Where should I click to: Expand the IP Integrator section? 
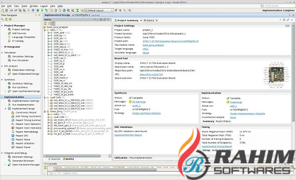2,47
